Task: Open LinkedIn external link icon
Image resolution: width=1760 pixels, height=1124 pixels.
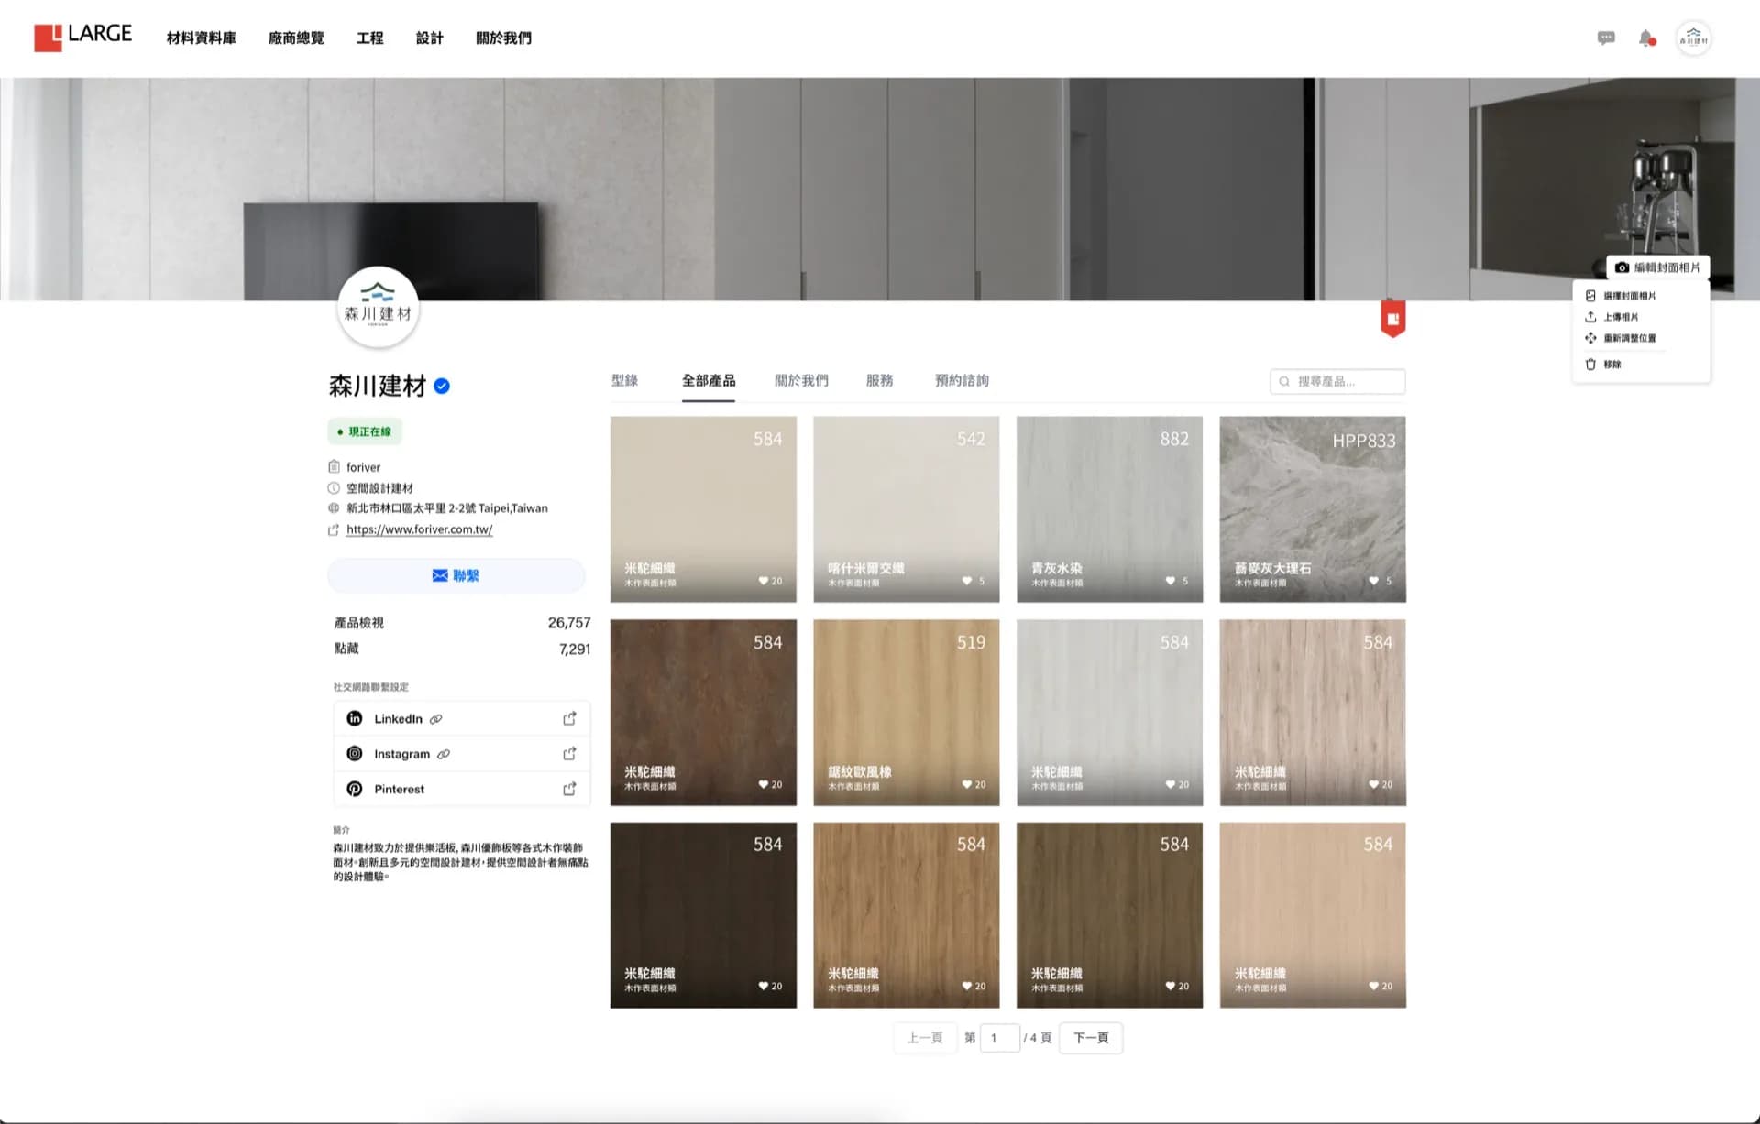Action: coord(569,718)
